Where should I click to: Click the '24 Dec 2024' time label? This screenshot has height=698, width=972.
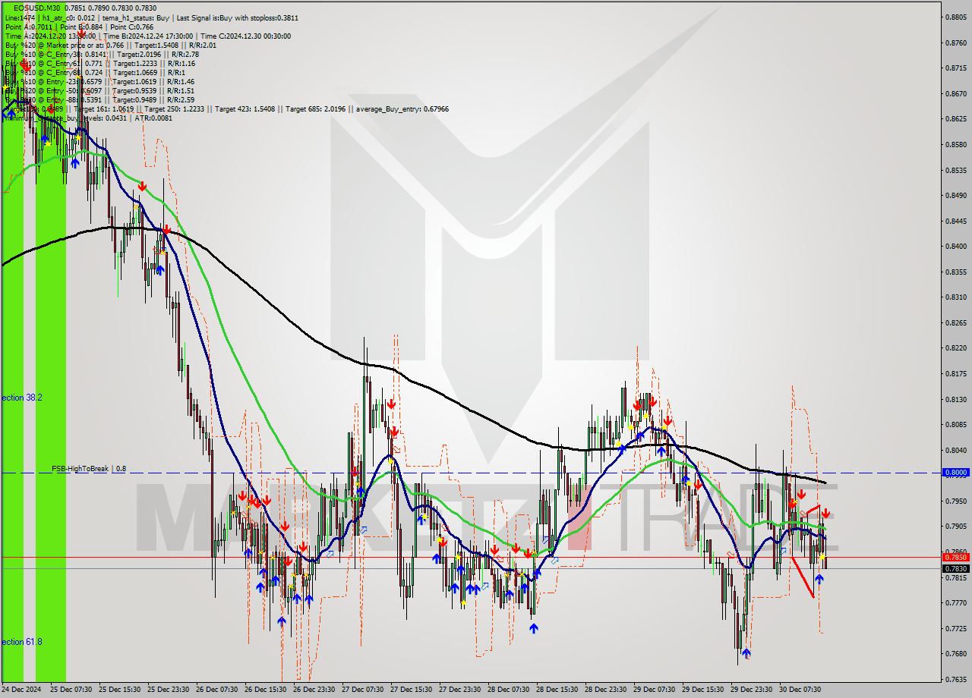tap(22, 690)
